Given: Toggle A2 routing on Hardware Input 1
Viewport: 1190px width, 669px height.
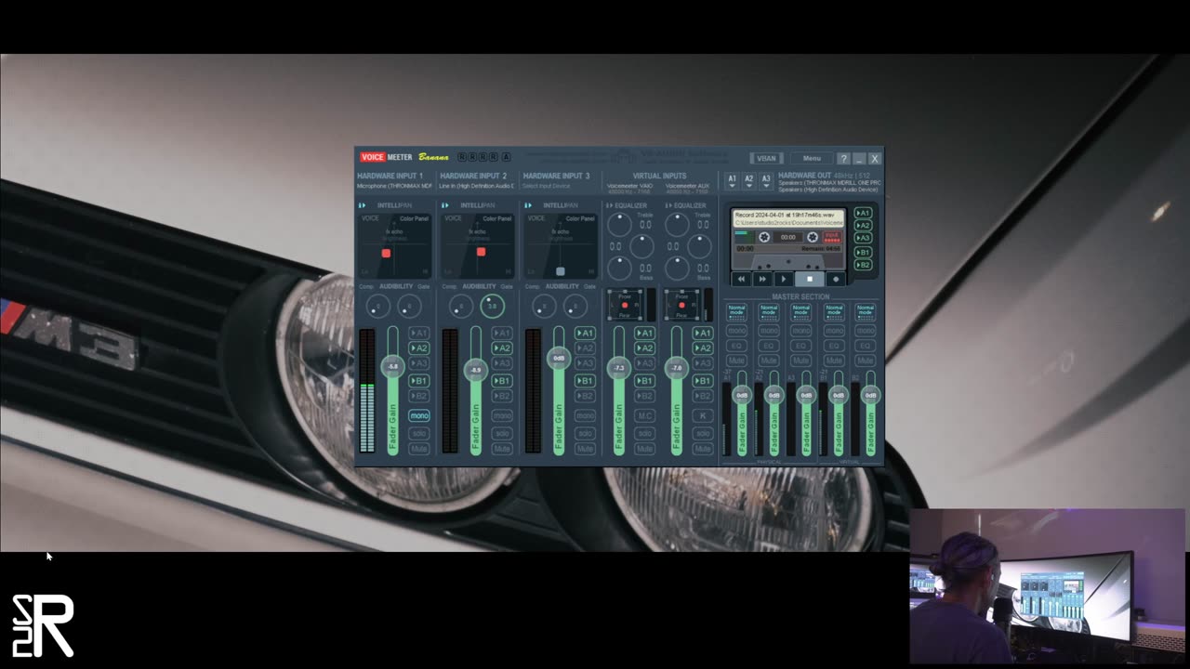Looking at the screenshot, I should (419, 348).
